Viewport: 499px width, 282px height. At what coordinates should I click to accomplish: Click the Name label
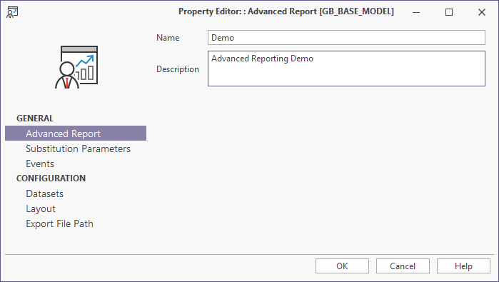tap(168, 38)
